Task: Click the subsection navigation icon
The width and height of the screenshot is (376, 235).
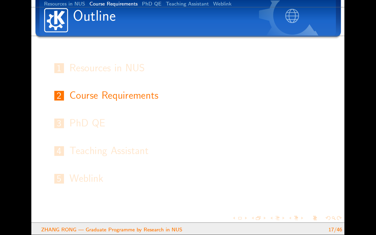Action: [x=277, y=218]
